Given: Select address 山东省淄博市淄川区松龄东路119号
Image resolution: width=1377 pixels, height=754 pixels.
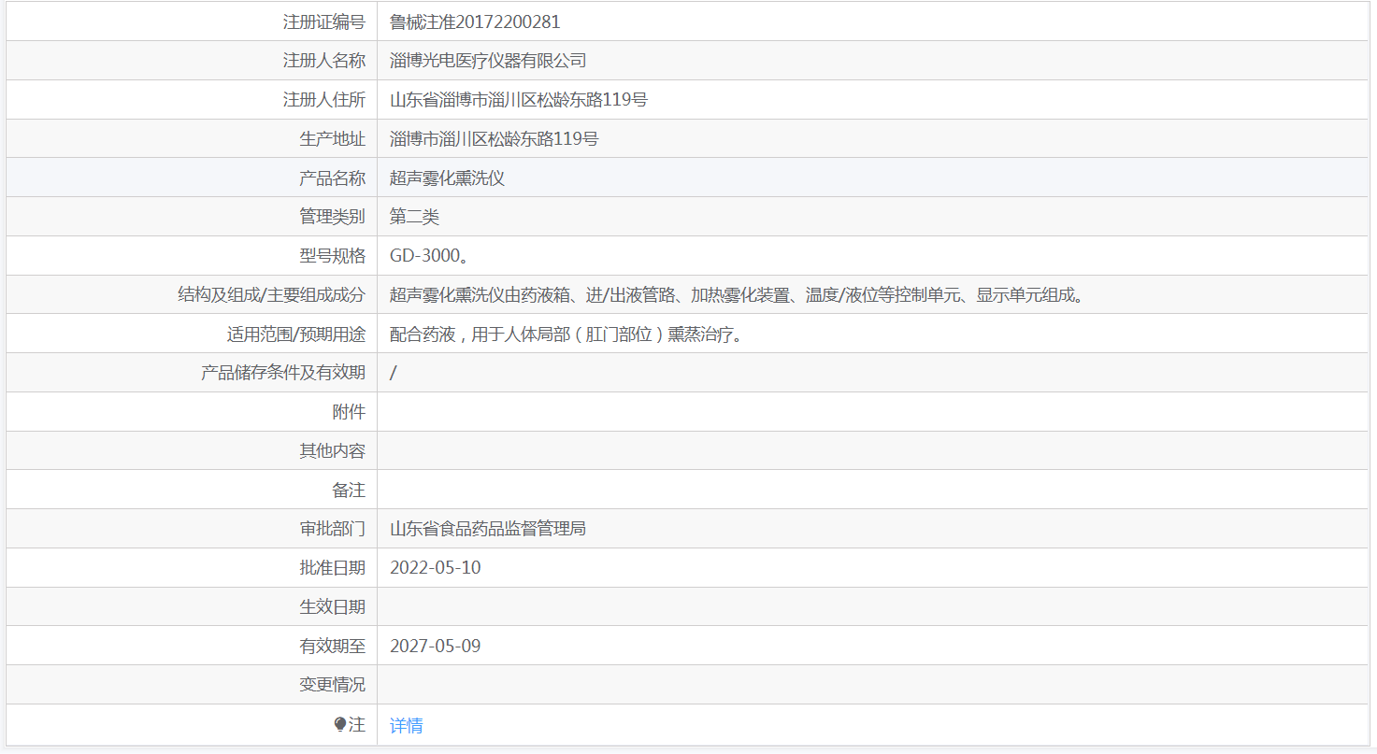Looking at the screenshot, I should pyautogui.click(x=519, y=100).
